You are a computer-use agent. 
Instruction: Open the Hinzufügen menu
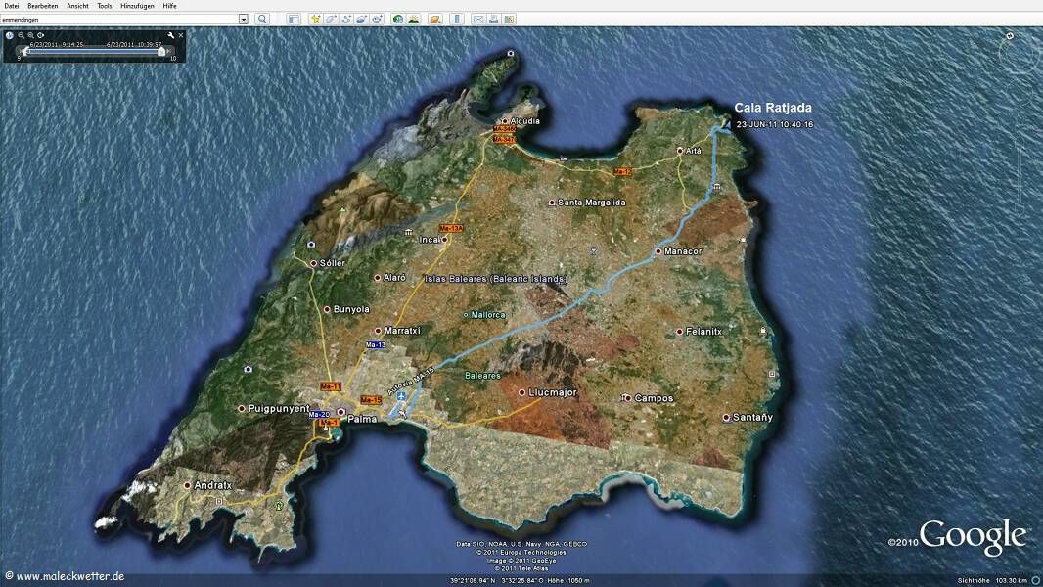tap(136, 6)
